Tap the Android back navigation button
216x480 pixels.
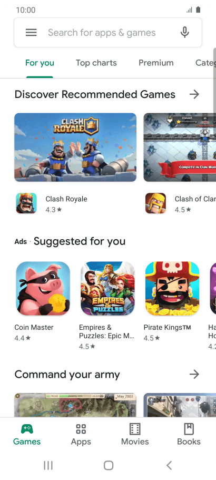(169, 465)
